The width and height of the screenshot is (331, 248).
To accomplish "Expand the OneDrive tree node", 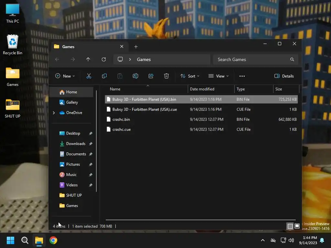I will [x=54, y=113].
